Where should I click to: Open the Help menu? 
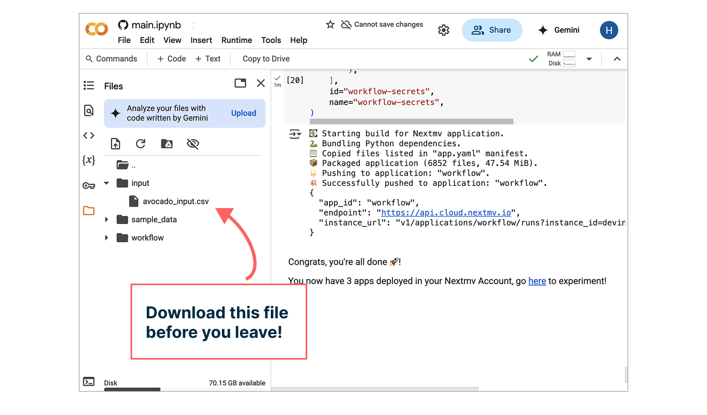coord(299,40)
